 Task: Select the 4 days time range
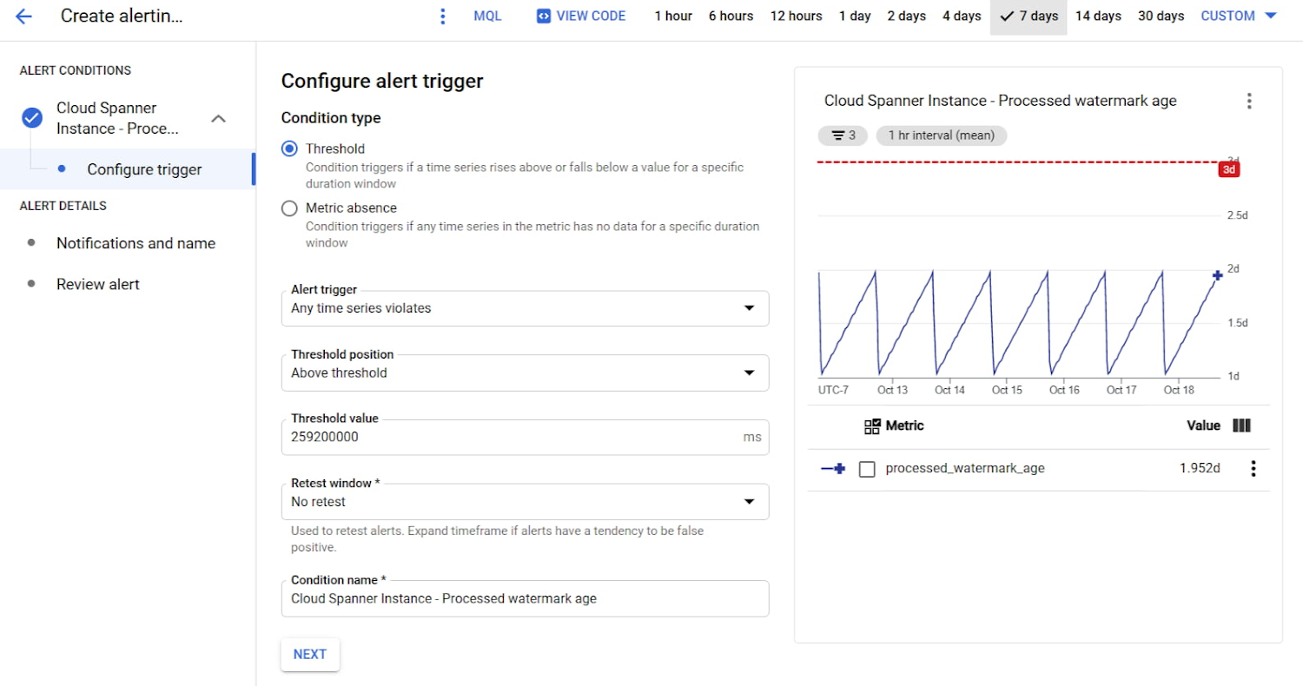962,16
